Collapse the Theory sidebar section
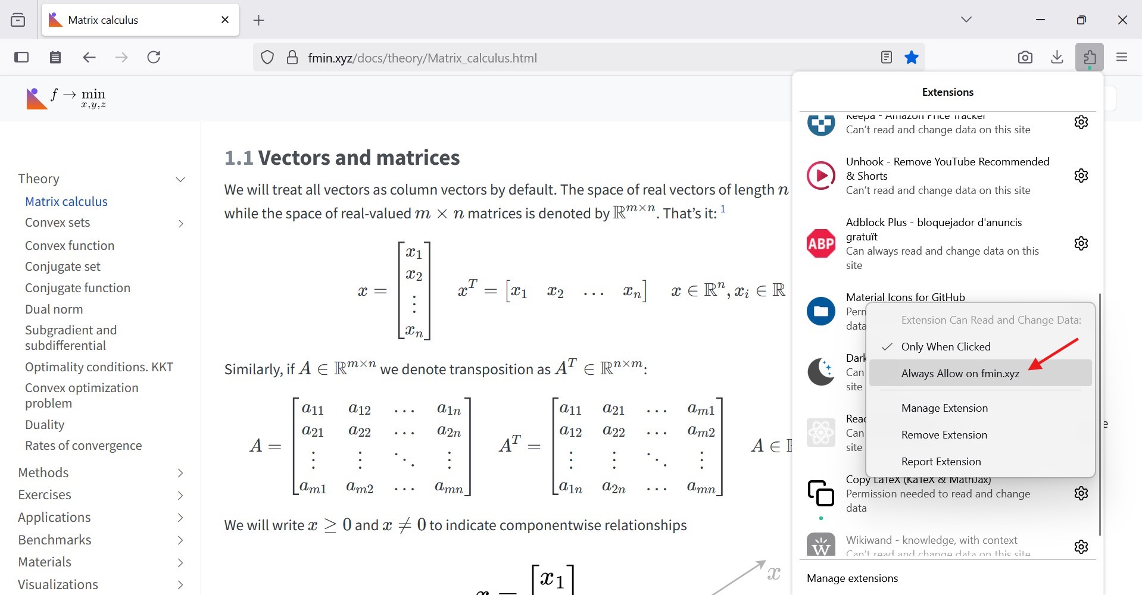Viewport: 1142px width, 595px height. coord(180,180)
